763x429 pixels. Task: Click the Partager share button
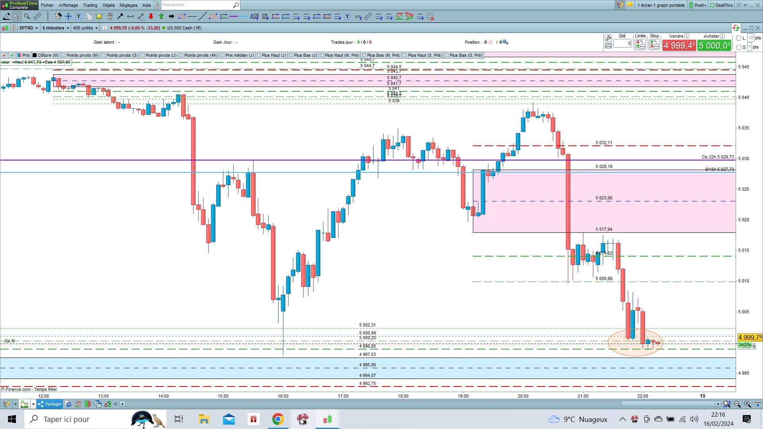pos(50,404)
